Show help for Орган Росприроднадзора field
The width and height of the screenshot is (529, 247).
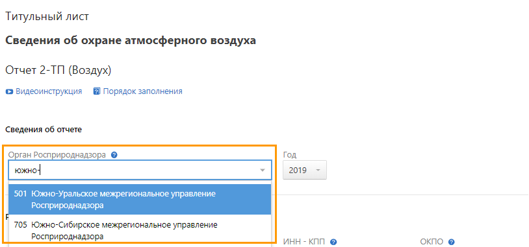point(114,155)
